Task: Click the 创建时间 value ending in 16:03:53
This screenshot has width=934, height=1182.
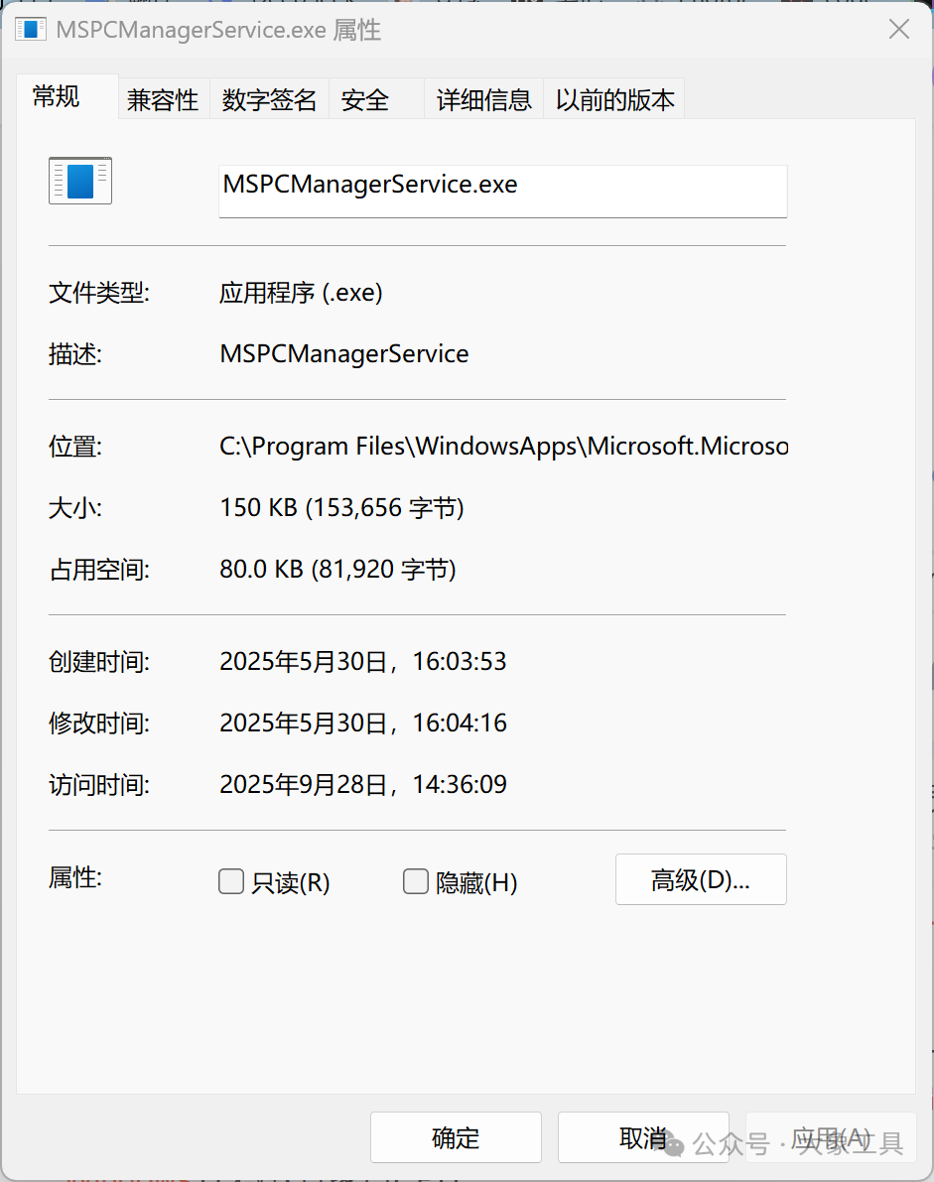Action: coord(363,662)
